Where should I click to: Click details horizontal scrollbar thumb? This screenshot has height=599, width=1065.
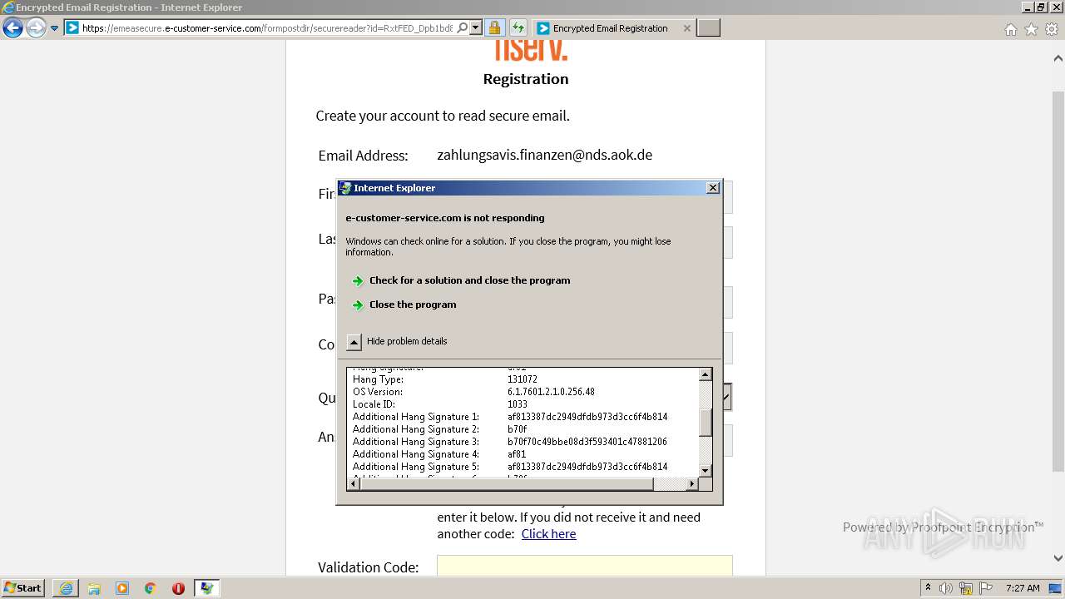click(507, 483)
